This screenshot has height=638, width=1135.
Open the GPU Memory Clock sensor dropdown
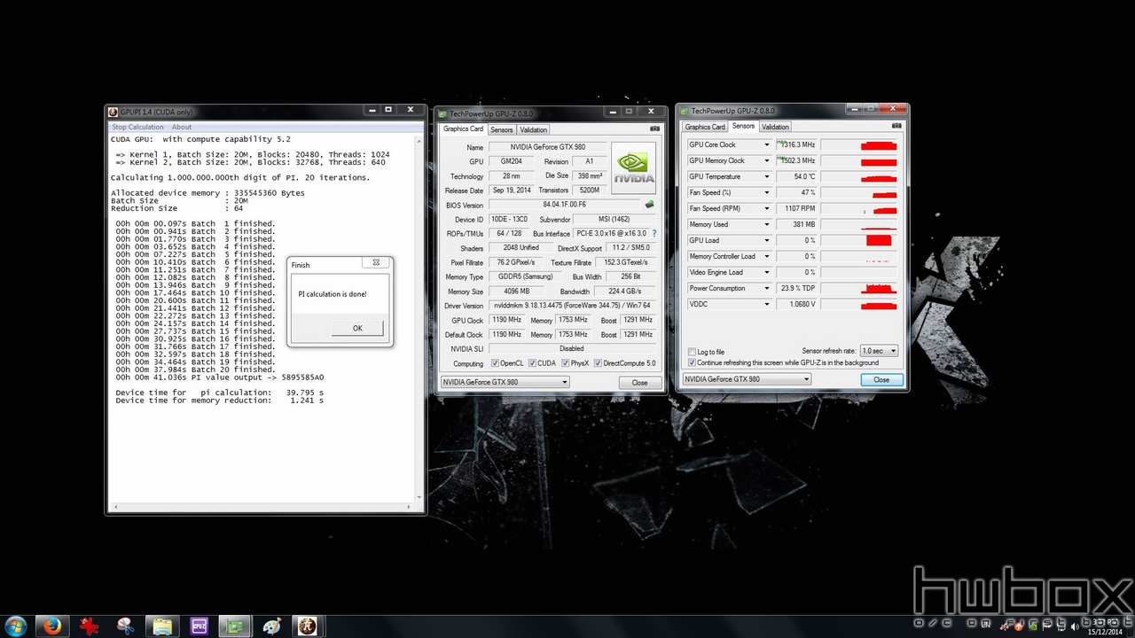click(x=766, y=160)
